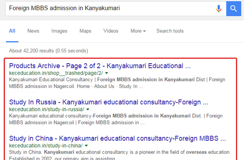Expand arrow next to keceducation.in/study-in-russia/
This screenshot has width=244, height=160.
click(x=88, y=109)
